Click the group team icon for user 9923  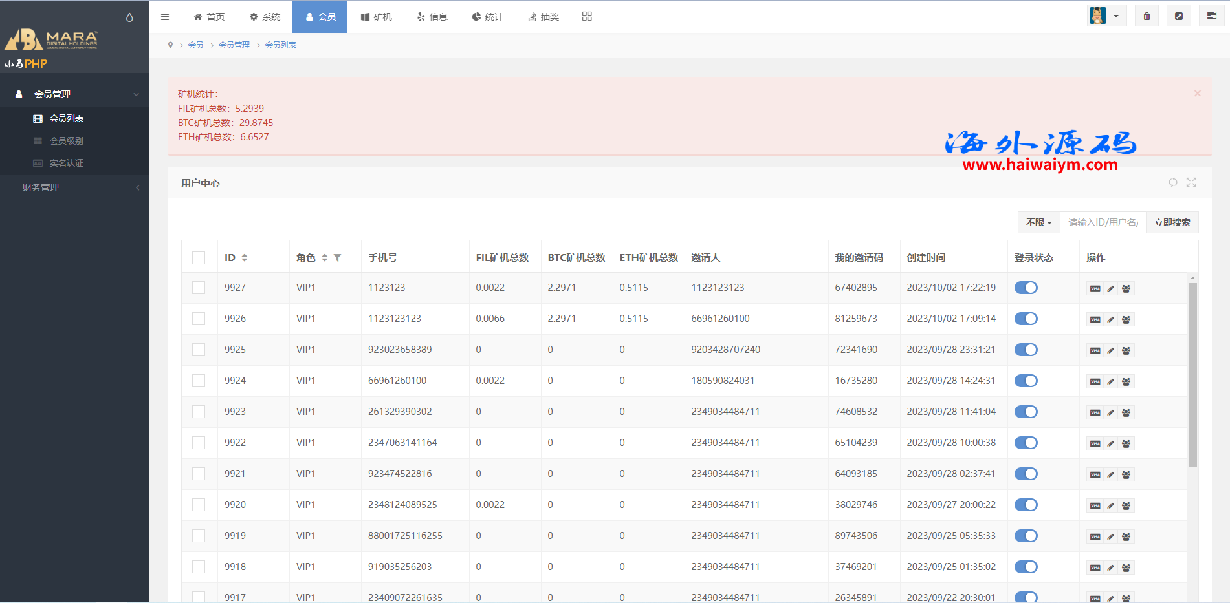click(1126, 413)
